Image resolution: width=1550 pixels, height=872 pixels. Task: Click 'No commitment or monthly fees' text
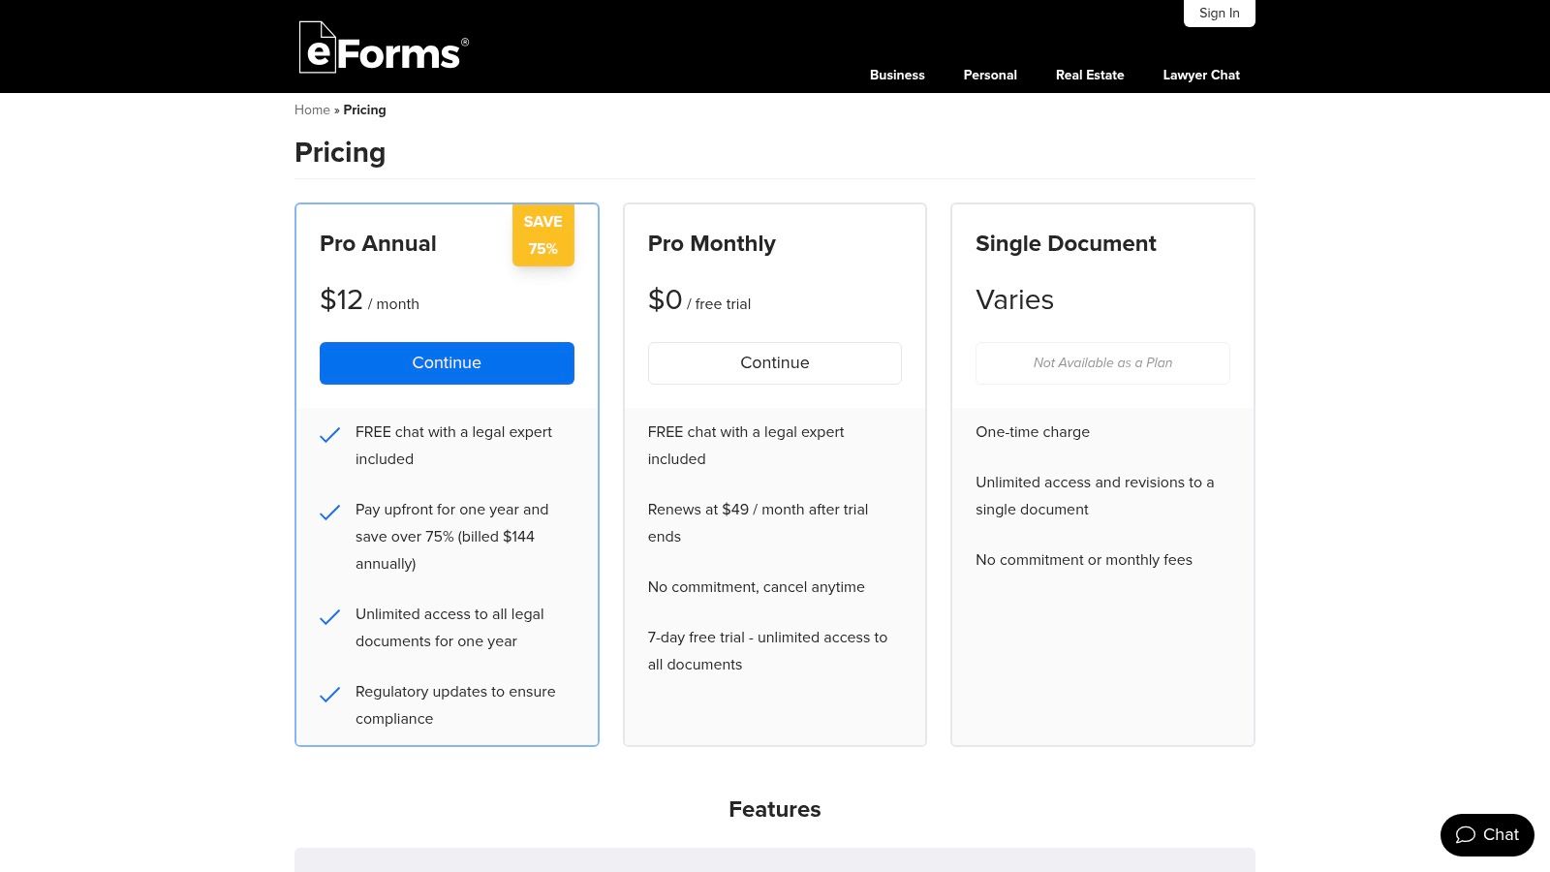1084,560
